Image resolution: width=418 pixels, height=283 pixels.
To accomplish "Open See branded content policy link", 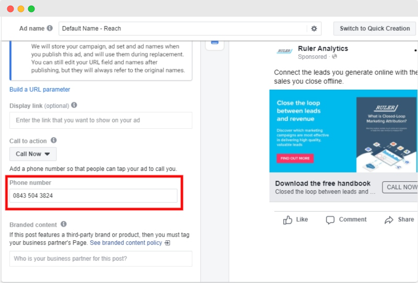I will (x=126, y=243).
